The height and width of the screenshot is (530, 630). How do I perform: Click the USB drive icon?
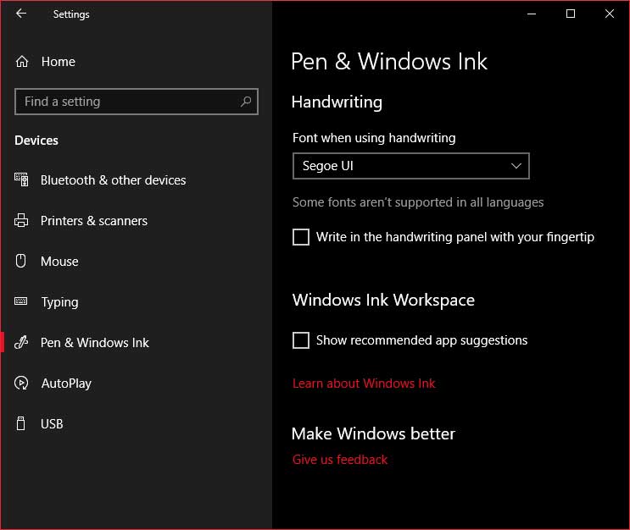pyautogui.click(x=20, y=423)
